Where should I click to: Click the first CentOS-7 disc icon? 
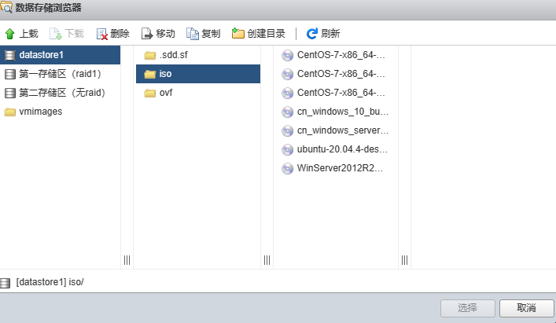coord(287,55)
